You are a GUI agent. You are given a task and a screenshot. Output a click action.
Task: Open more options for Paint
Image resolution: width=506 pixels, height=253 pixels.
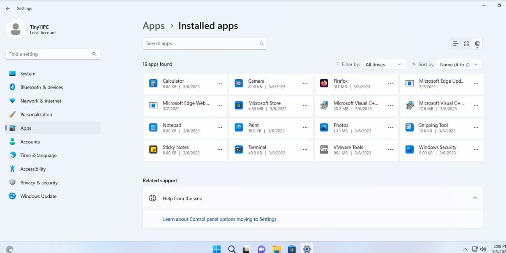pos(305,127)
